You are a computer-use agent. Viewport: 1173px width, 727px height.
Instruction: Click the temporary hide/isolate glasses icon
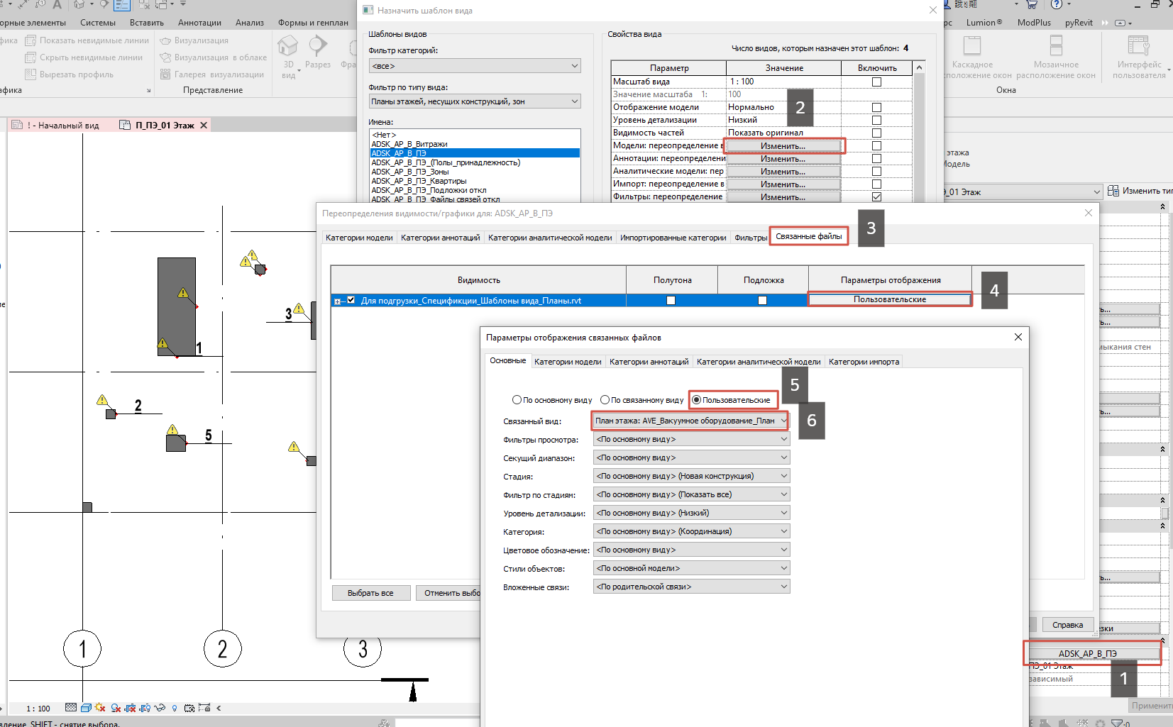pos(160,708)
